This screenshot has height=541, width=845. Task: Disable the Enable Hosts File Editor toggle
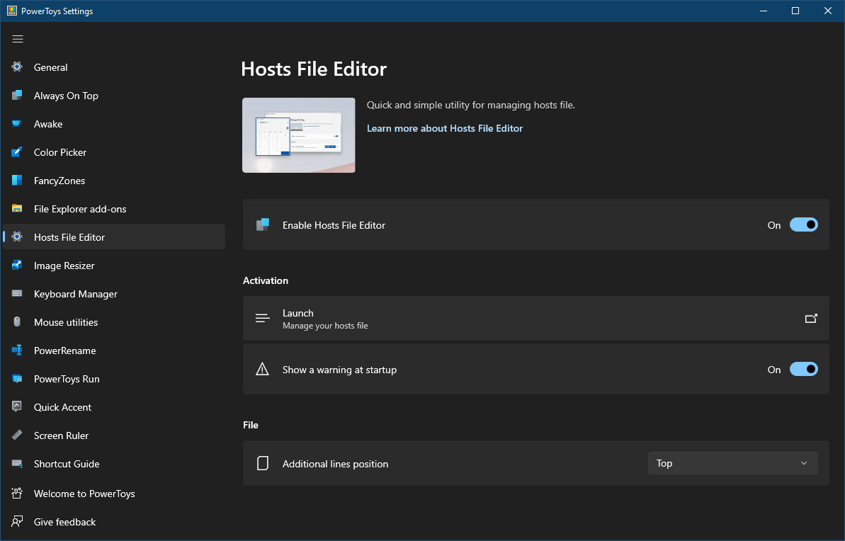pyautogui.click(x=803, y=225)
